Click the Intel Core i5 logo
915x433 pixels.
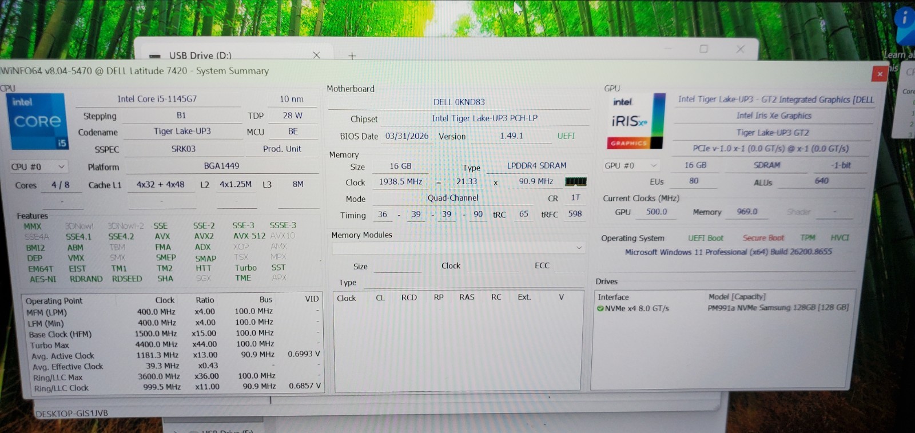click(x=38, y=121)
